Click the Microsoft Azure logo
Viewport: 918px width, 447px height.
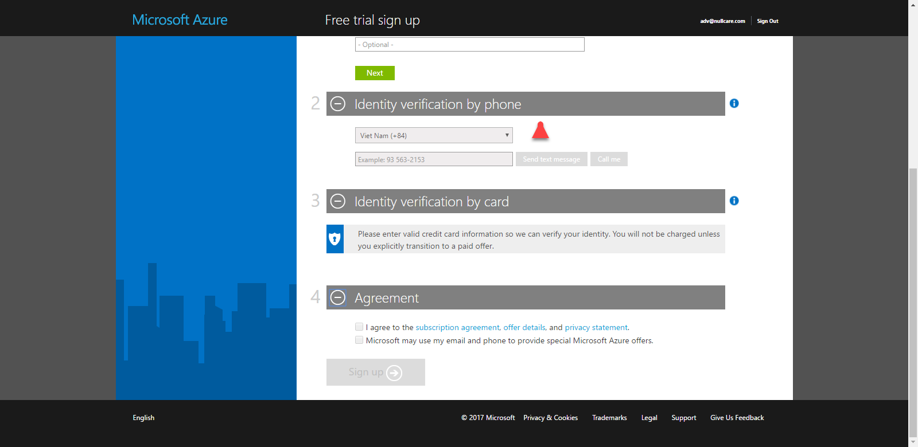(x=180, y=20)
